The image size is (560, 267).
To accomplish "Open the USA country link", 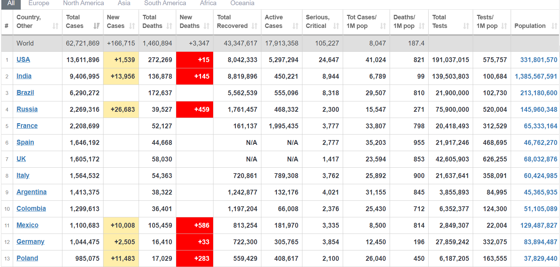I will point(23,59).
